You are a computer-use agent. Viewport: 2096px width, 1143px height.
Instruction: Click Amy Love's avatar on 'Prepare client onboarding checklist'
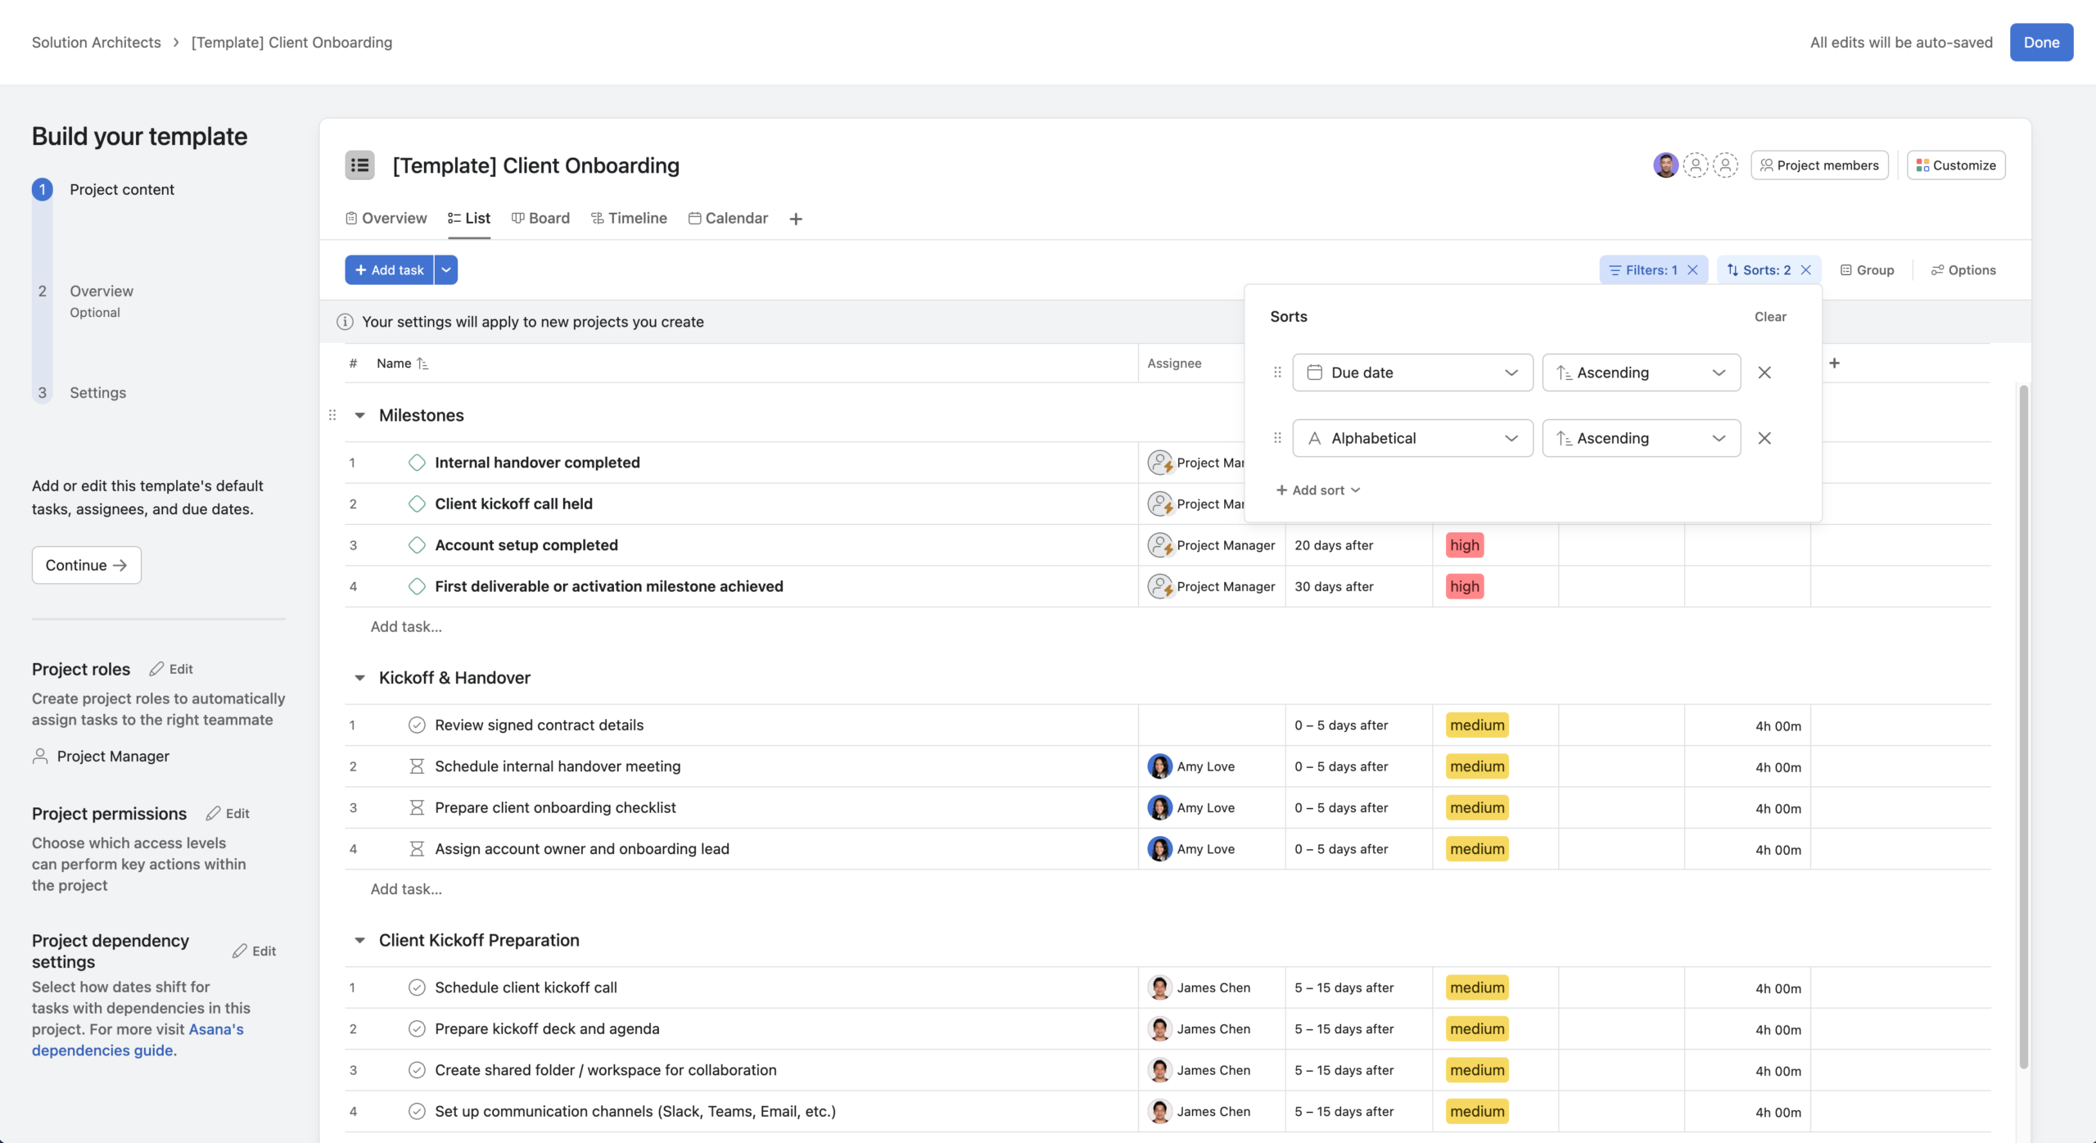coord(1159,807)
